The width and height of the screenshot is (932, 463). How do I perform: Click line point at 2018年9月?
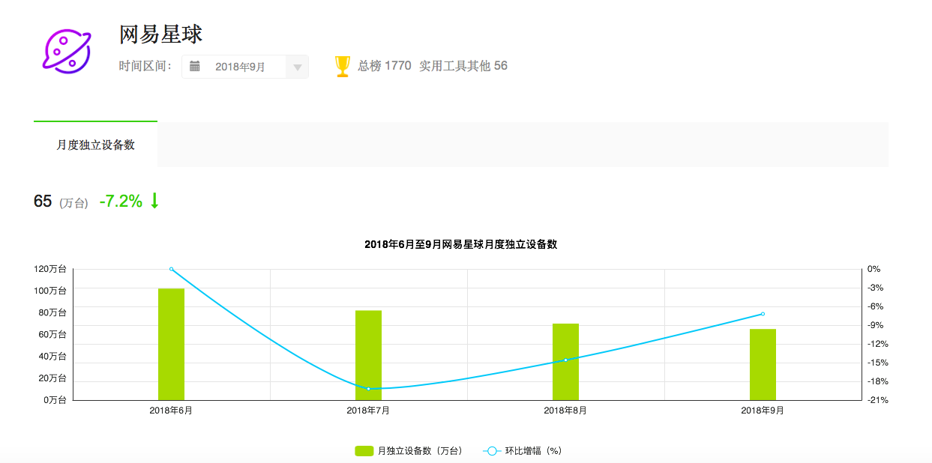pos(763,314)
